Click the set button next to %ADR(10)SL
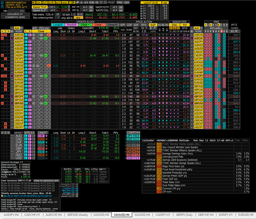Viewport: 256px width, 219px height. pyautogui.click(x=121, y=10)
